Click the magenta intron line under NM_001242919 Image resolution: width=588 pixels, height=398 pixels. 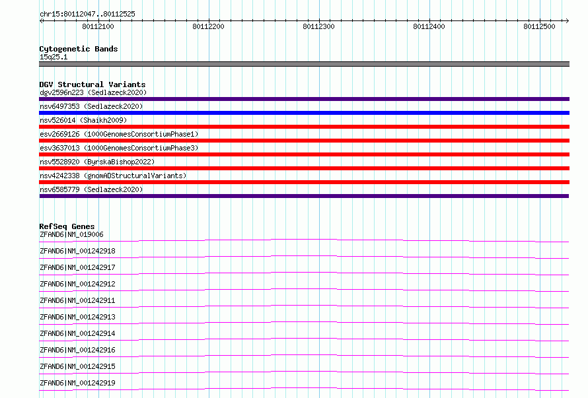(x=304, y=388)
